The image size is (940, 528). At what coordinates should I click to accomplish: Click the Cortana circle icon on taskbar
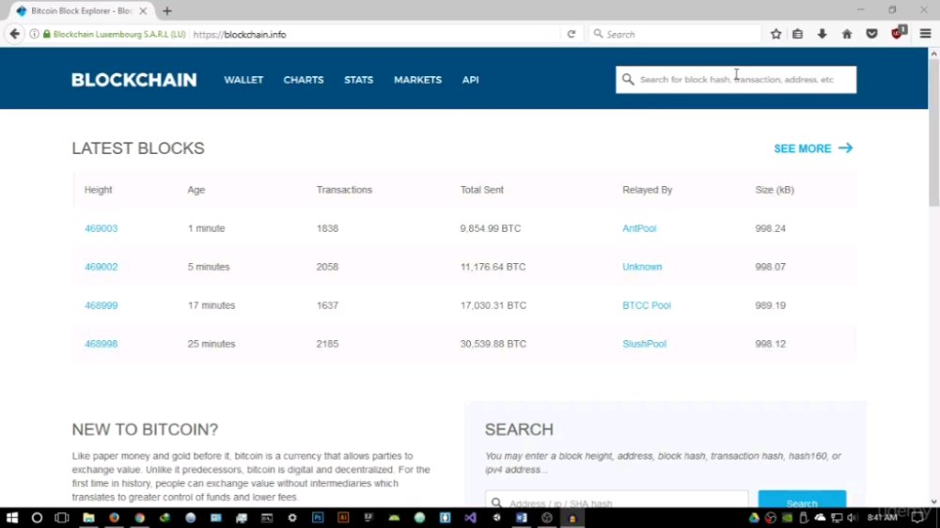37,518
